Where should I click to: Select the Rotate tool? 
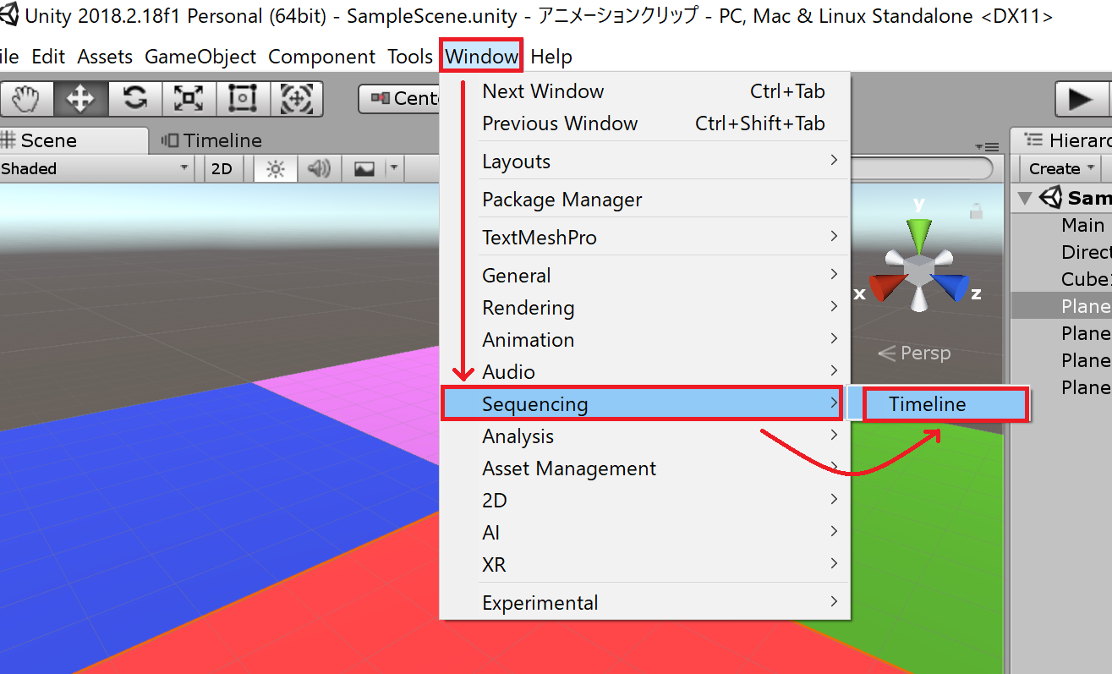point(134,99)
